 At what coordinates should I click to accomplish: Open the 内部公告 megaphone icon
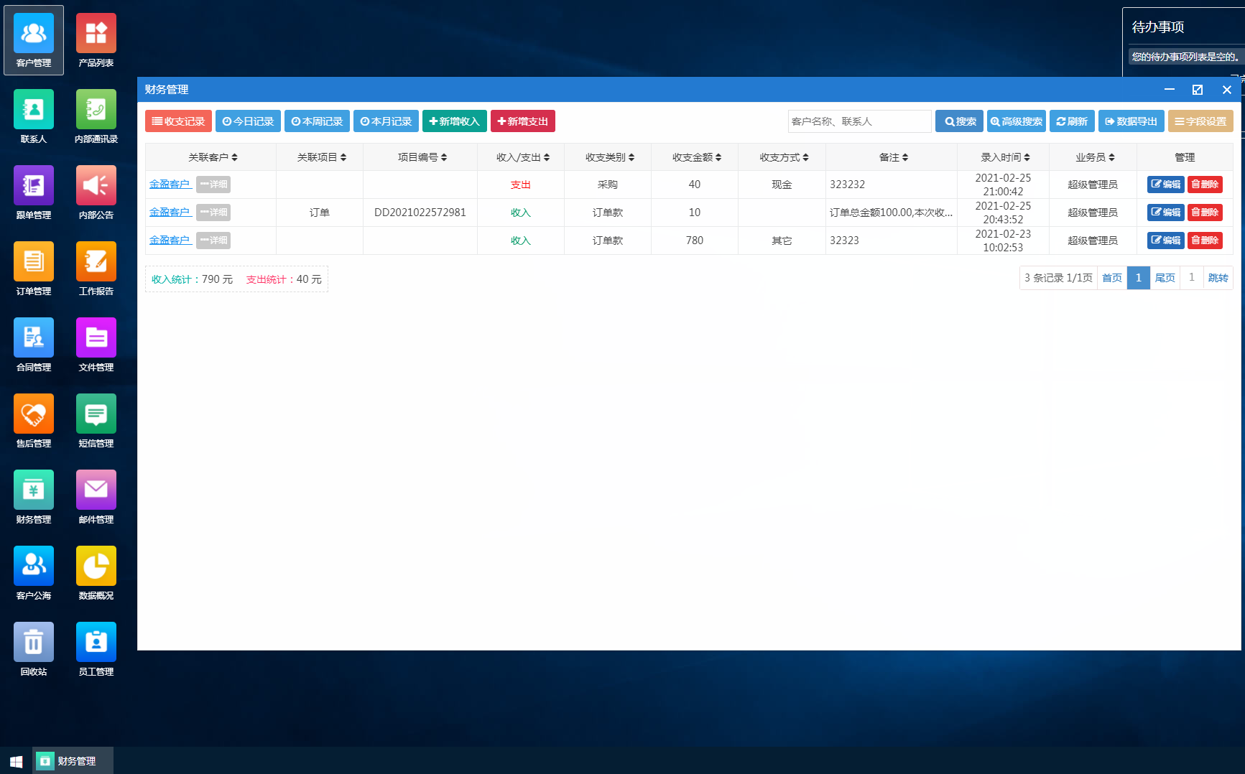click(x=96, y=192)
